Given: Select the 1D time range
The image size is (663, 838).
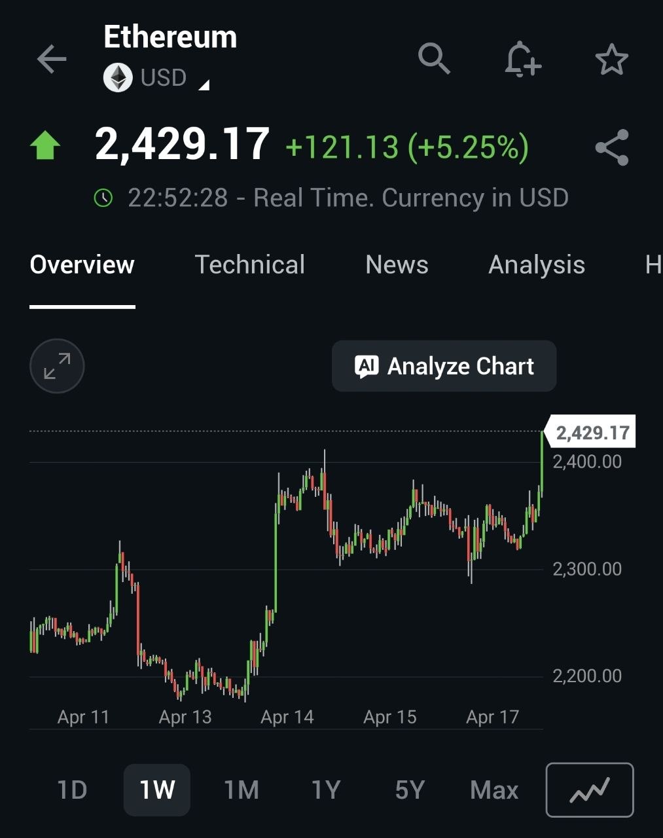Looking at the screenshot, I should pyautogui.click(x=72, y=790).
